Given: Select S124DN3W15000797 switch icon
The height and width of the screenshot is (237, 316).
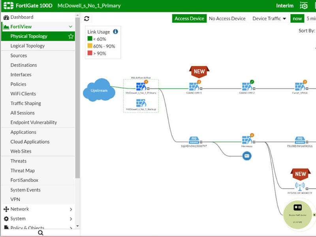Looking at the screenshot, I should pyautogui.click(x=194, y=140).
